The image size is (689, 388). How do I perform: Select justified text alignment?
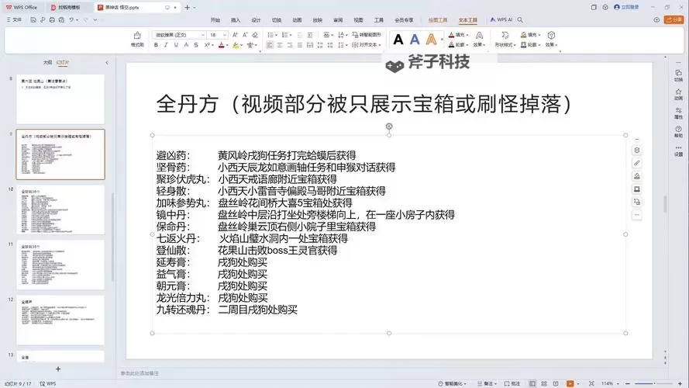tap(300, 45)
